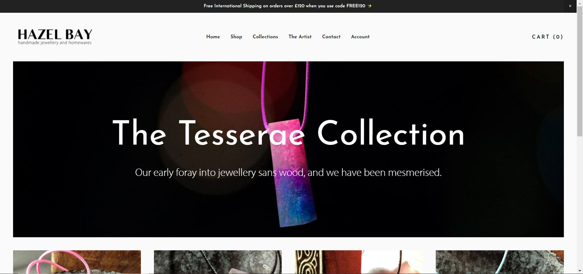The image size is (583, 274).
Task: Dismiss the free shipping announcement banner
Action: coord(570,6)
